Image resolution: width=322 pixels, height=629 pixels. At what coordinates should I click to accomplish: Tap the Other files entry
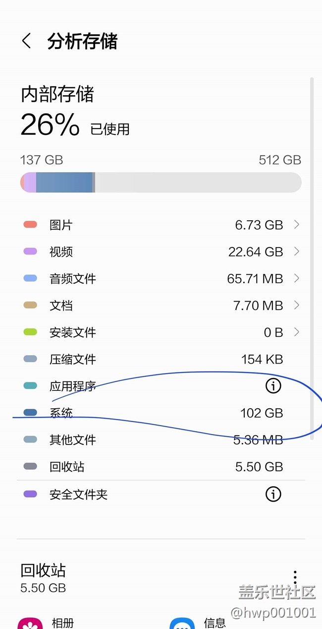click(x=159, y=440)
